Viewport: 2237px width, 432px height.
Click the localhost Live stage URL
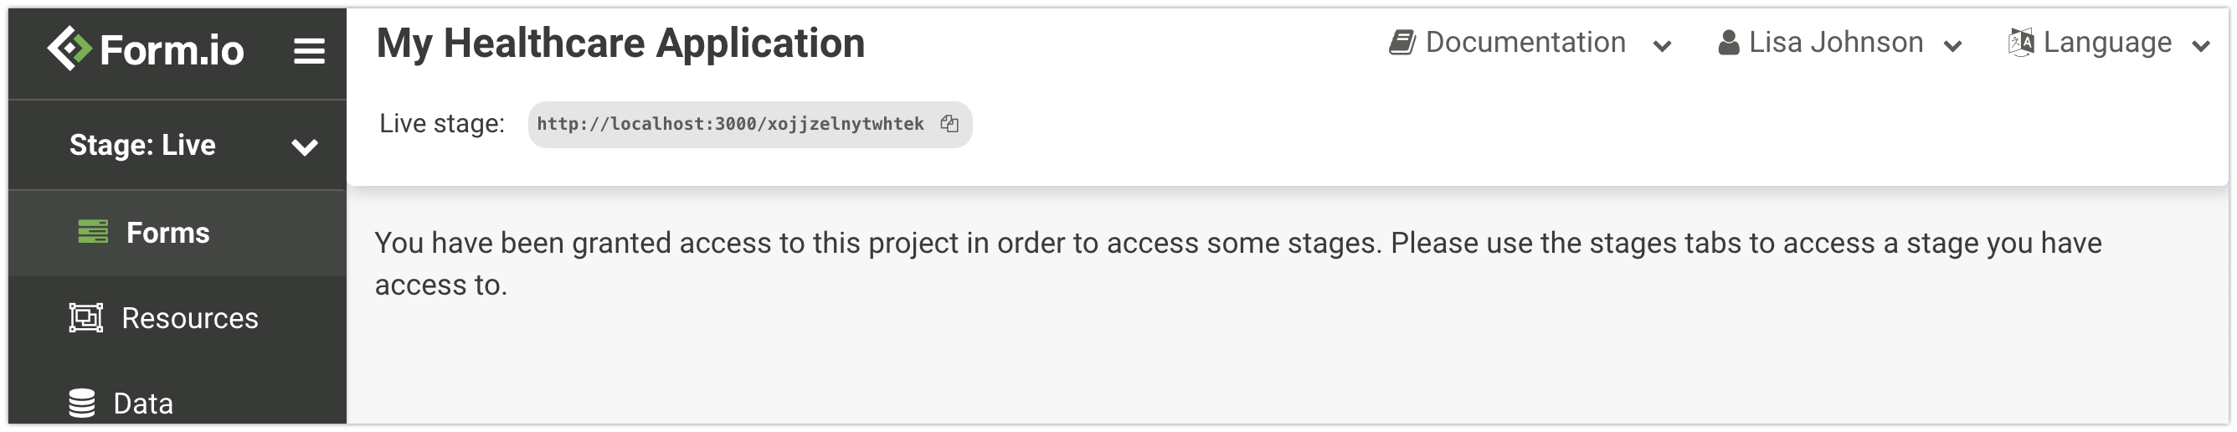[729, 124]
